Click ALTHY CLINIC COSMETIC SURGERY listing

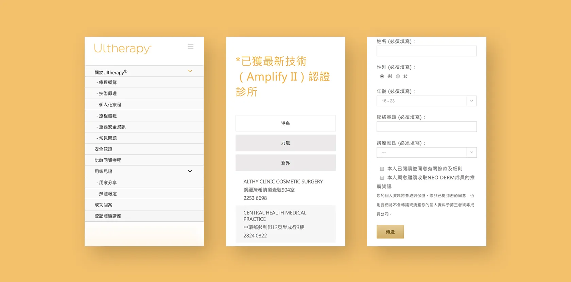point(283,181)
